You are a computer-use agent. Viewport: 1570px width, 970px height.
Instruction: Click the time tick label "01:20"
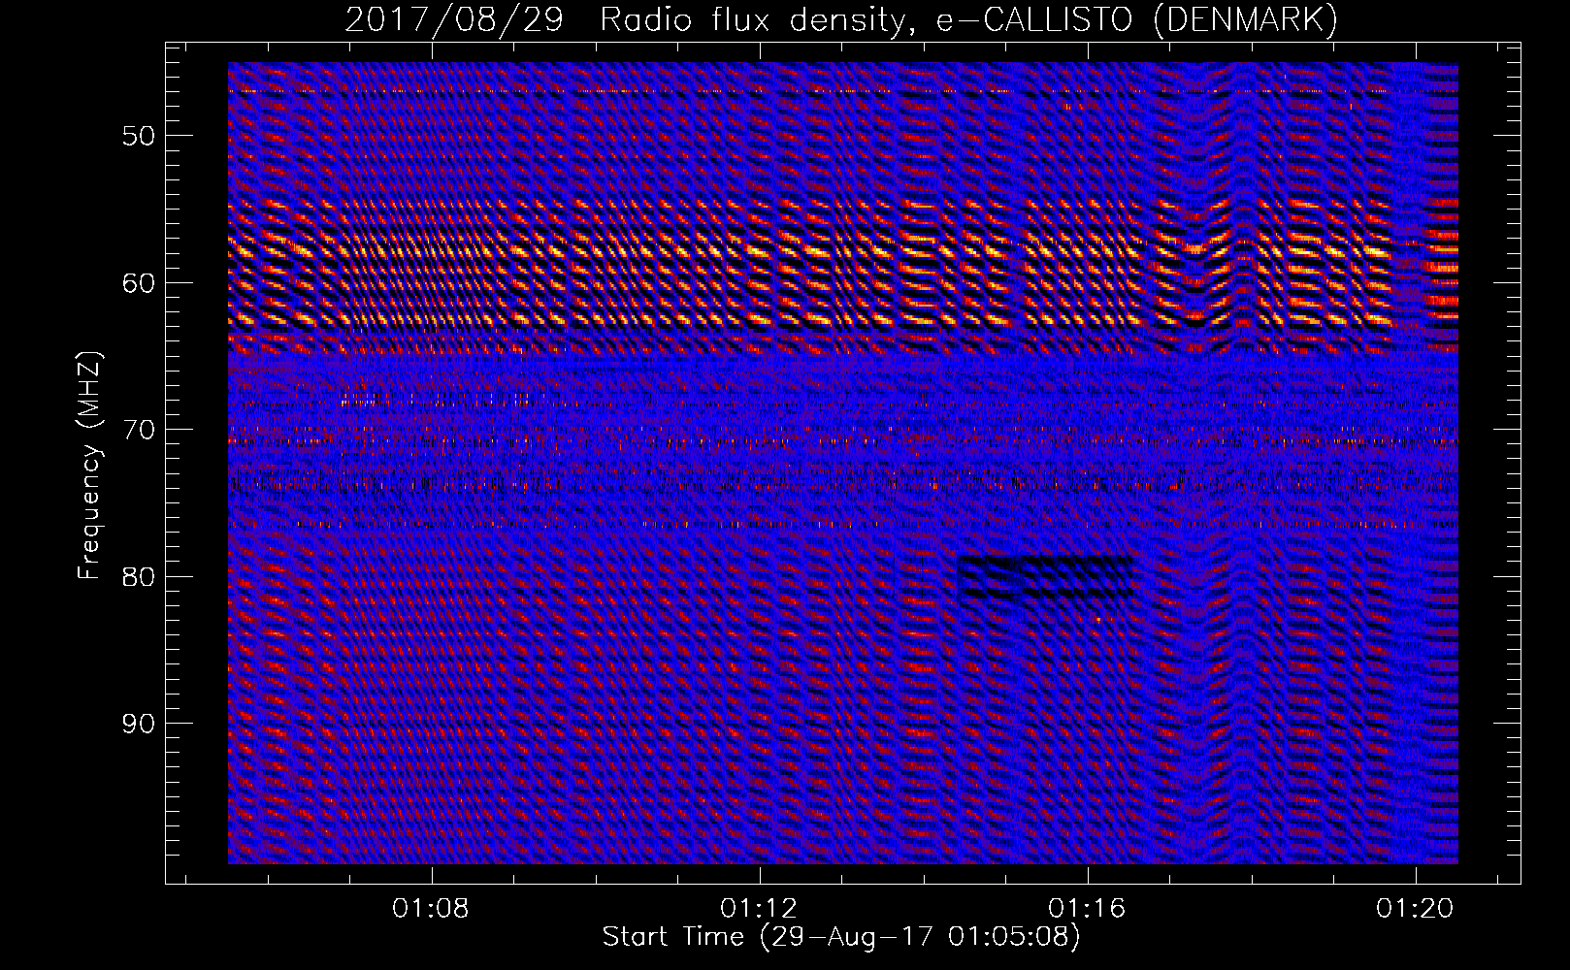click(x=1417, y=908)
